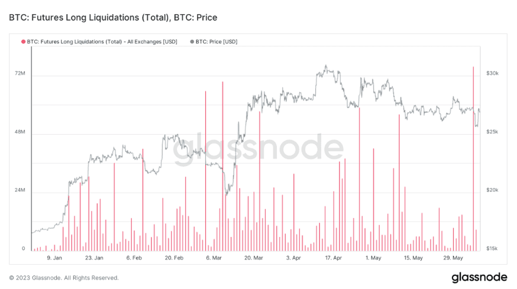Click the 48M left axis label
517x289 pixels.
(20, 132)
